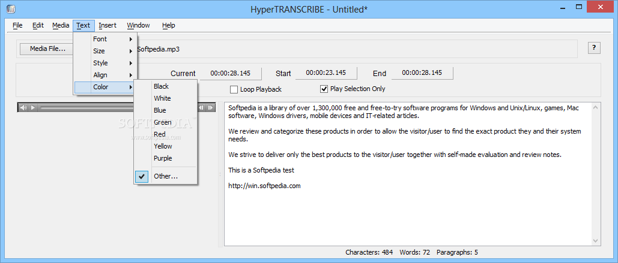Click the HyperTRANSCRIBE app icon in title bar
Viewport: 618px width, 263px height.
coord(11,8)
